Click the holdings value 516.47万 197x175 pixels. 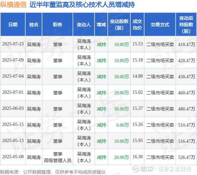[186, 141]
